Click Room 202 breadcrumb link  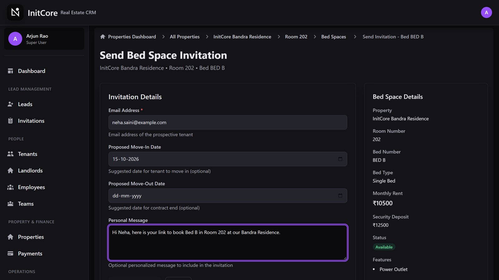296,37
